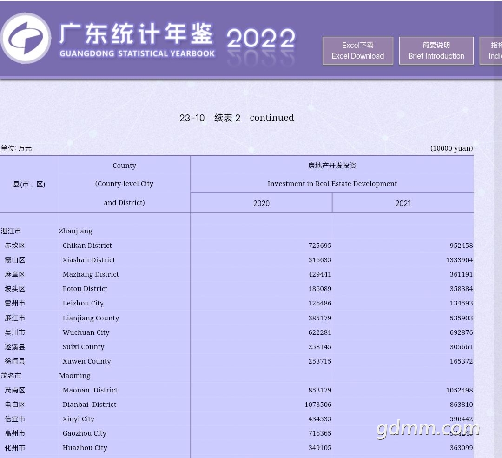This screenshot has width=502, height=458.
Task: Click the Xiashan District 2021 value 1333964
Action: tap(459, 260)
